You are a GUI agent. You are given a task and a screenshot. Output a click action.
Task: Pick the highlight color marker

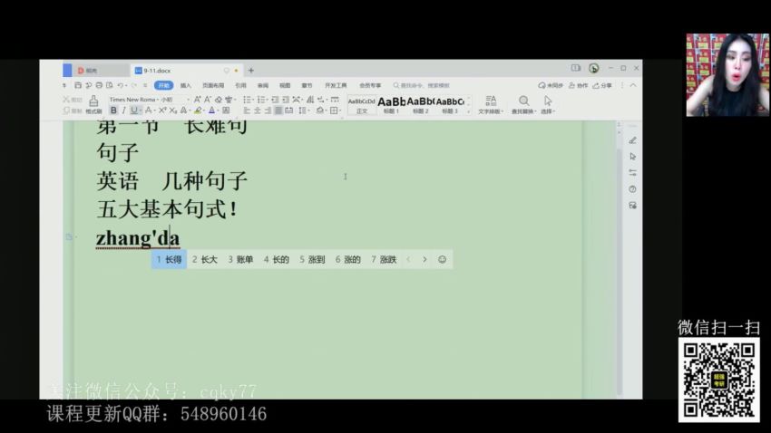coord(198,111)
